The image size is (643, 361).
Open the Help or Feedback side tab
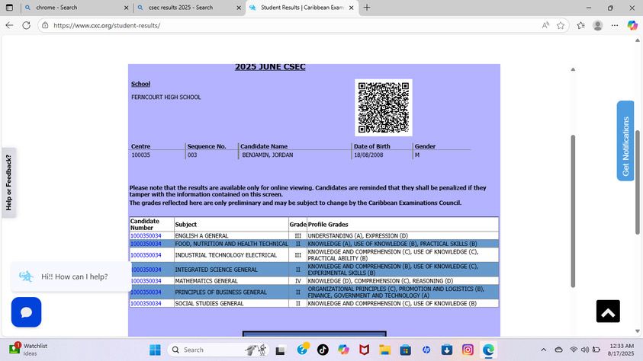click(8, 183)
